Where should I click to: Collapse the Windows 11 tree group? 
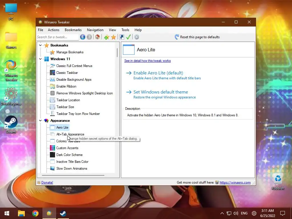click(40, 59)
